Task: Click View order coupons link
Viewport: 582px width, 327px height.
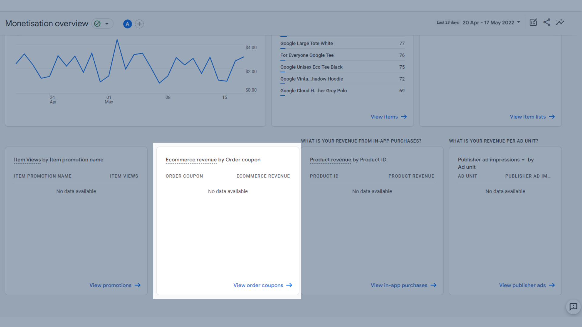Action: pyautogui.click(x=263, y=285)
